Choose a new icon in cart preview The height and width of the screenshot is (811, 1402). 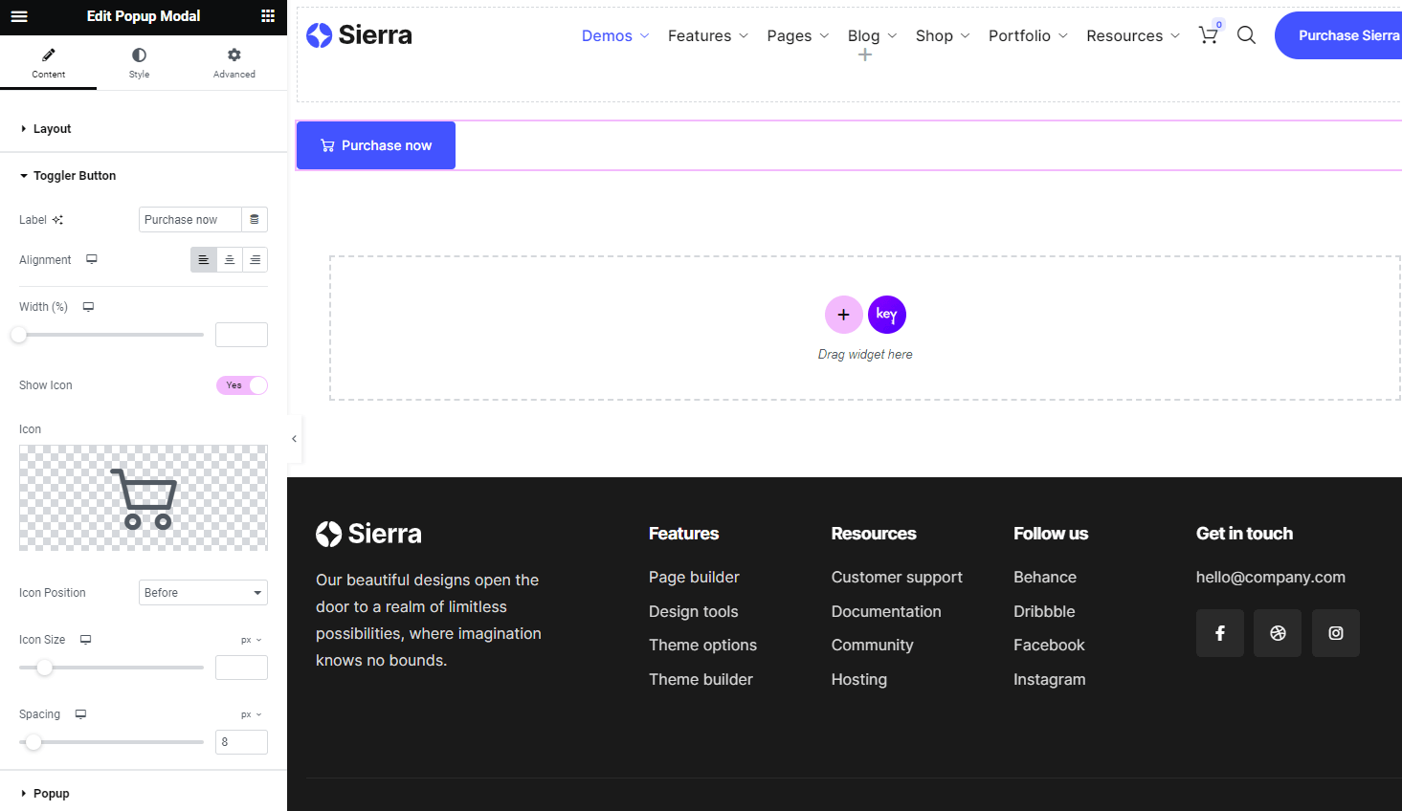[144, 498]
